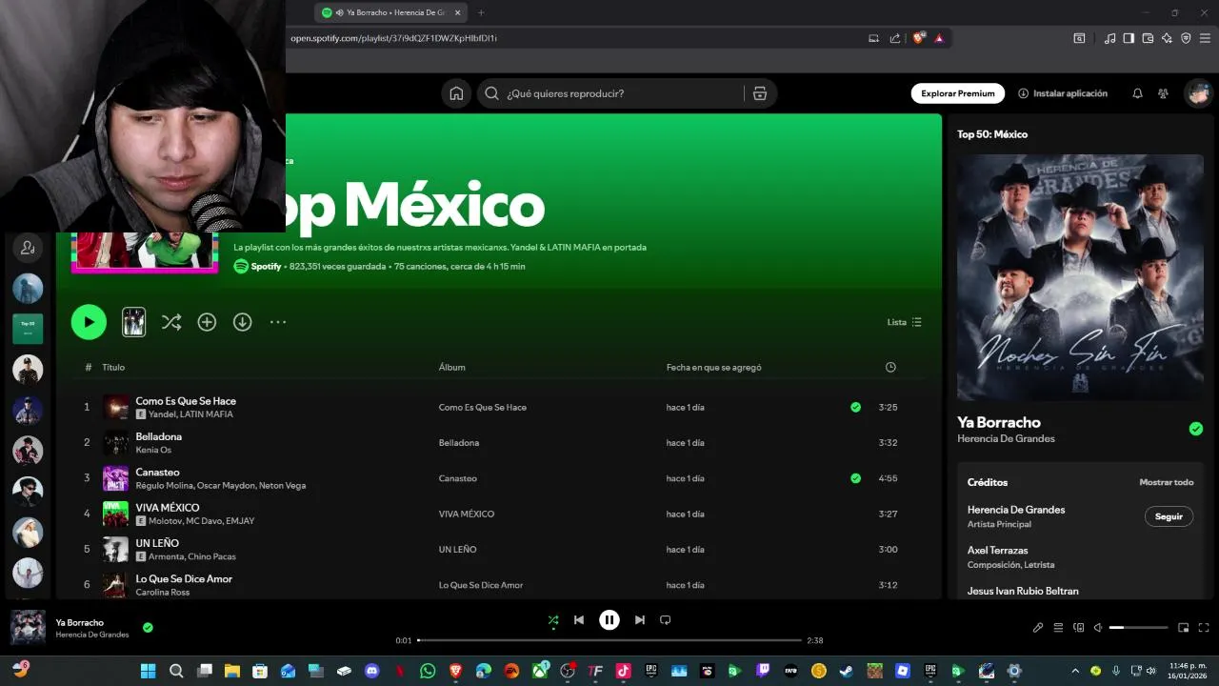
Task: Click Explorar Premium button
Action: [x=958, y=93]
